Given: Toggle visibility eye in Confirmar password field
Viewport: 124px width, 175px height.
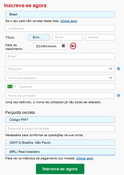Looking at the screenshot, I should (x=111, y=78).
